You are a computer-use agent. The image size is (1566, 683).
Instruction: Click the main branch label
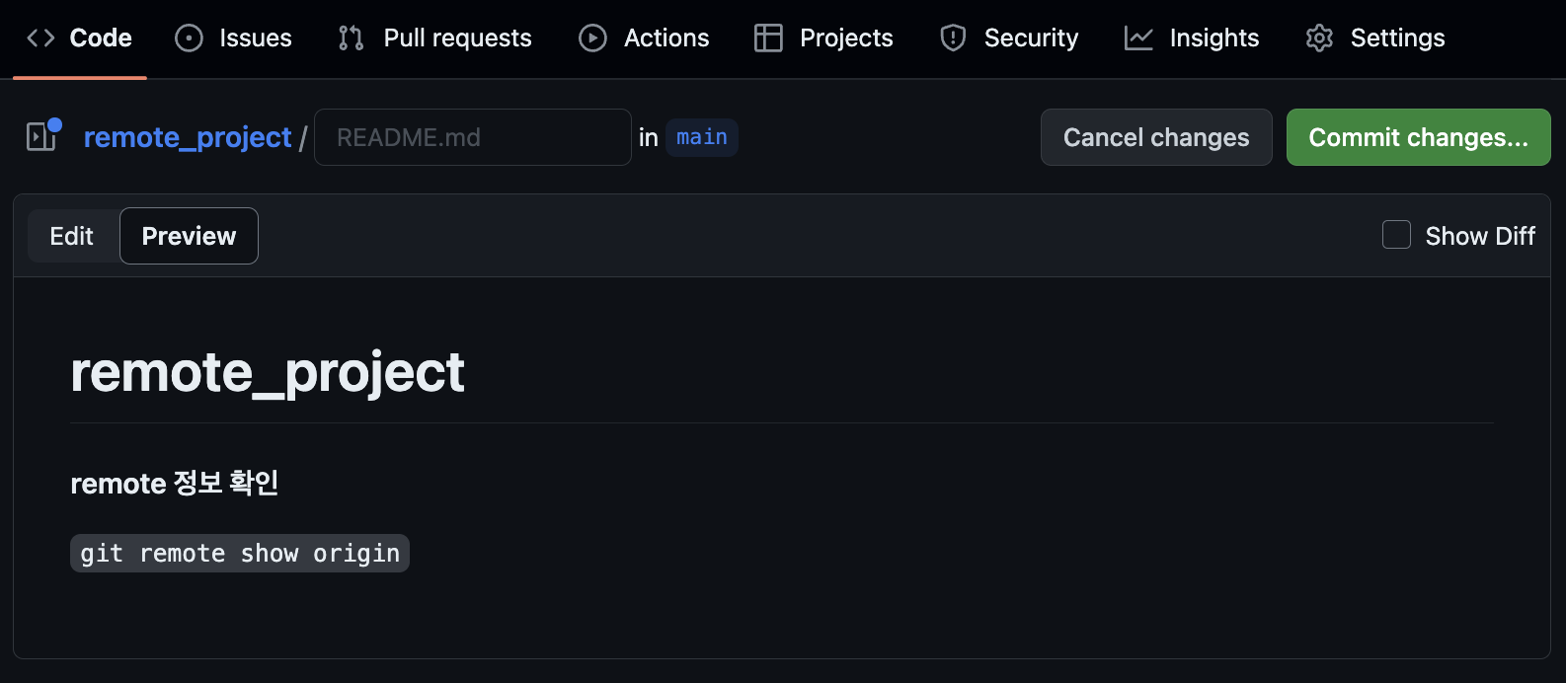[702, 137]
